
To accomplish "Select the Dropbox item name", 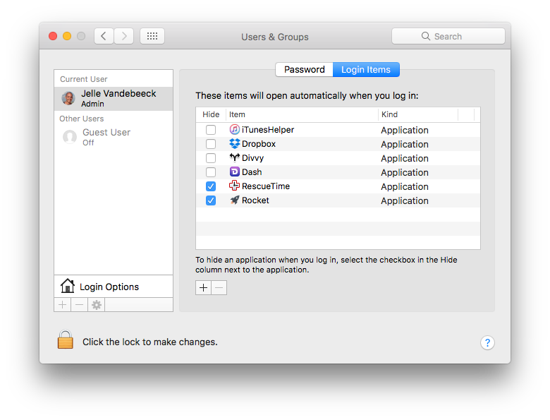I will 259,144.
